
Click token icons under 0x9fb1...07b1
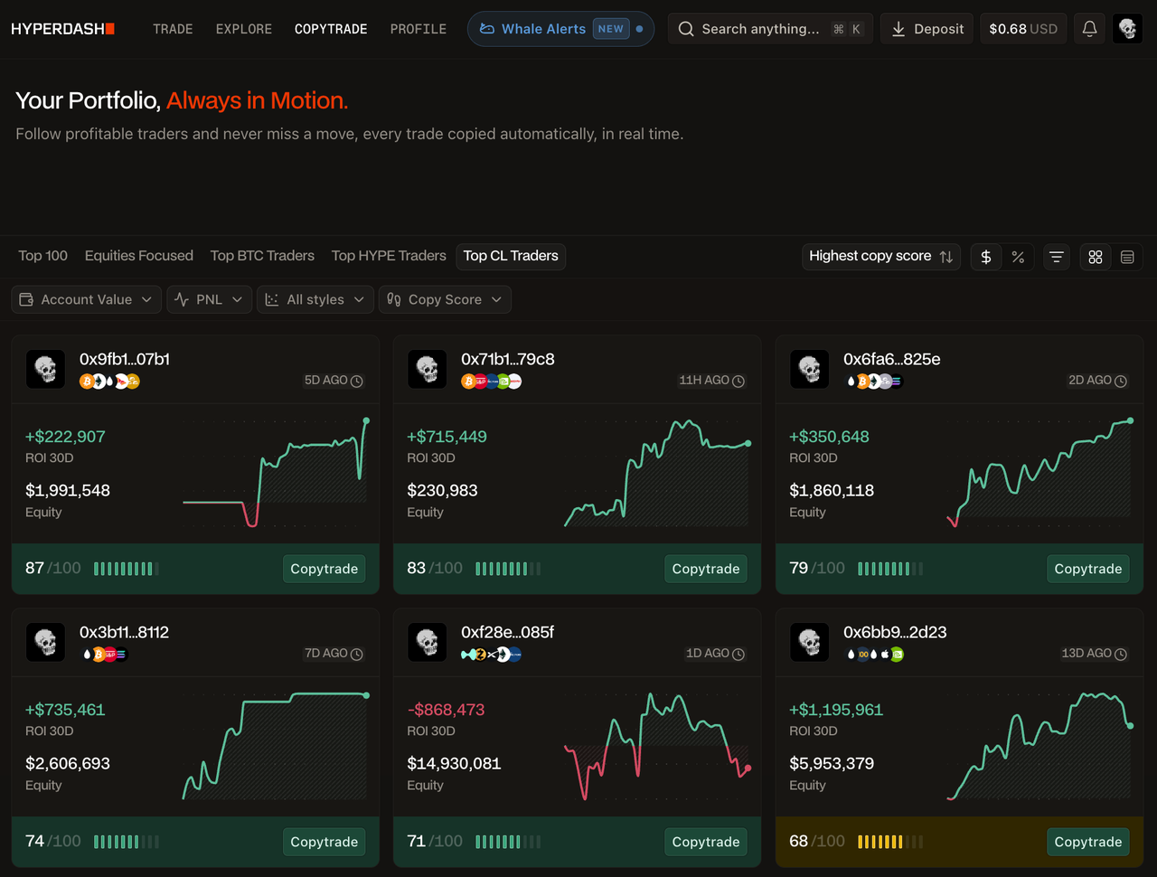pyautogui.click(x=109, y=382)
